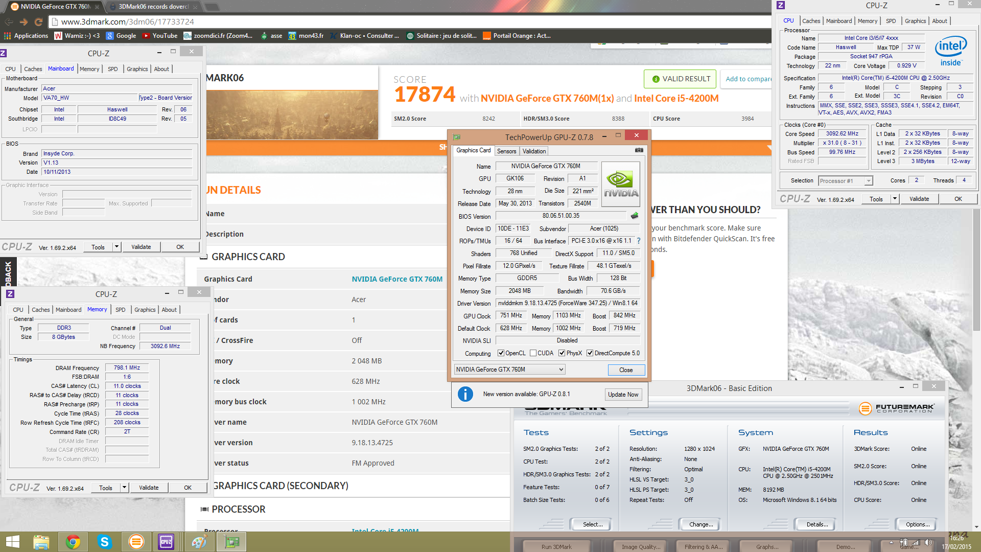Open Processor #1 selection dropdown
Screen dimensions: 981x552
(x=846, y=181)
